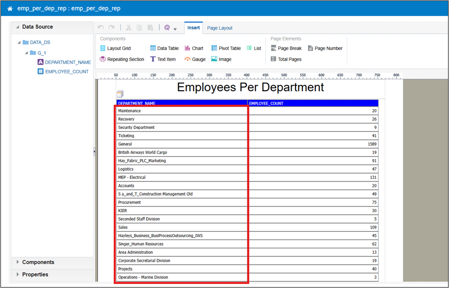This screenshot has height=288, width=449.
Task: Insert a Pivot Table component
Action: (226, 49)
